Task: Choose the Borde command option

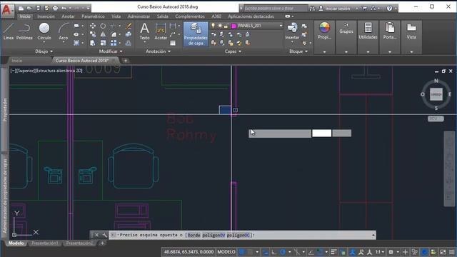Action: coord(194,235)
